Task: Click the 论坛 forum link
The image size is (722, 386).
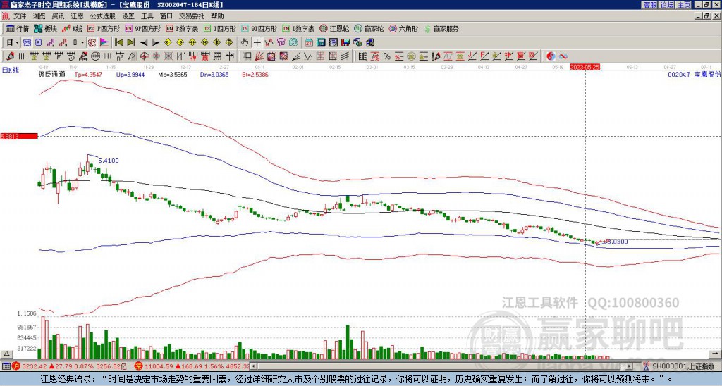Action: (667, 5)
